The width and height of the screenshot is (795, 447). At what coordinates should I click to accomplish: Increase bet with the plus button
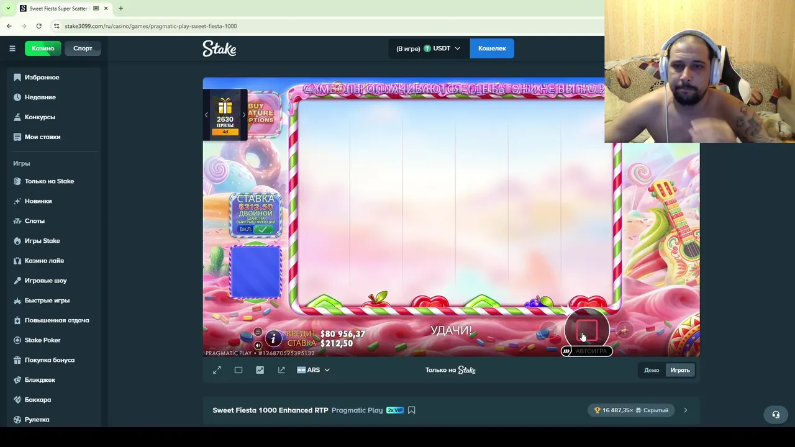click(625, 331)
